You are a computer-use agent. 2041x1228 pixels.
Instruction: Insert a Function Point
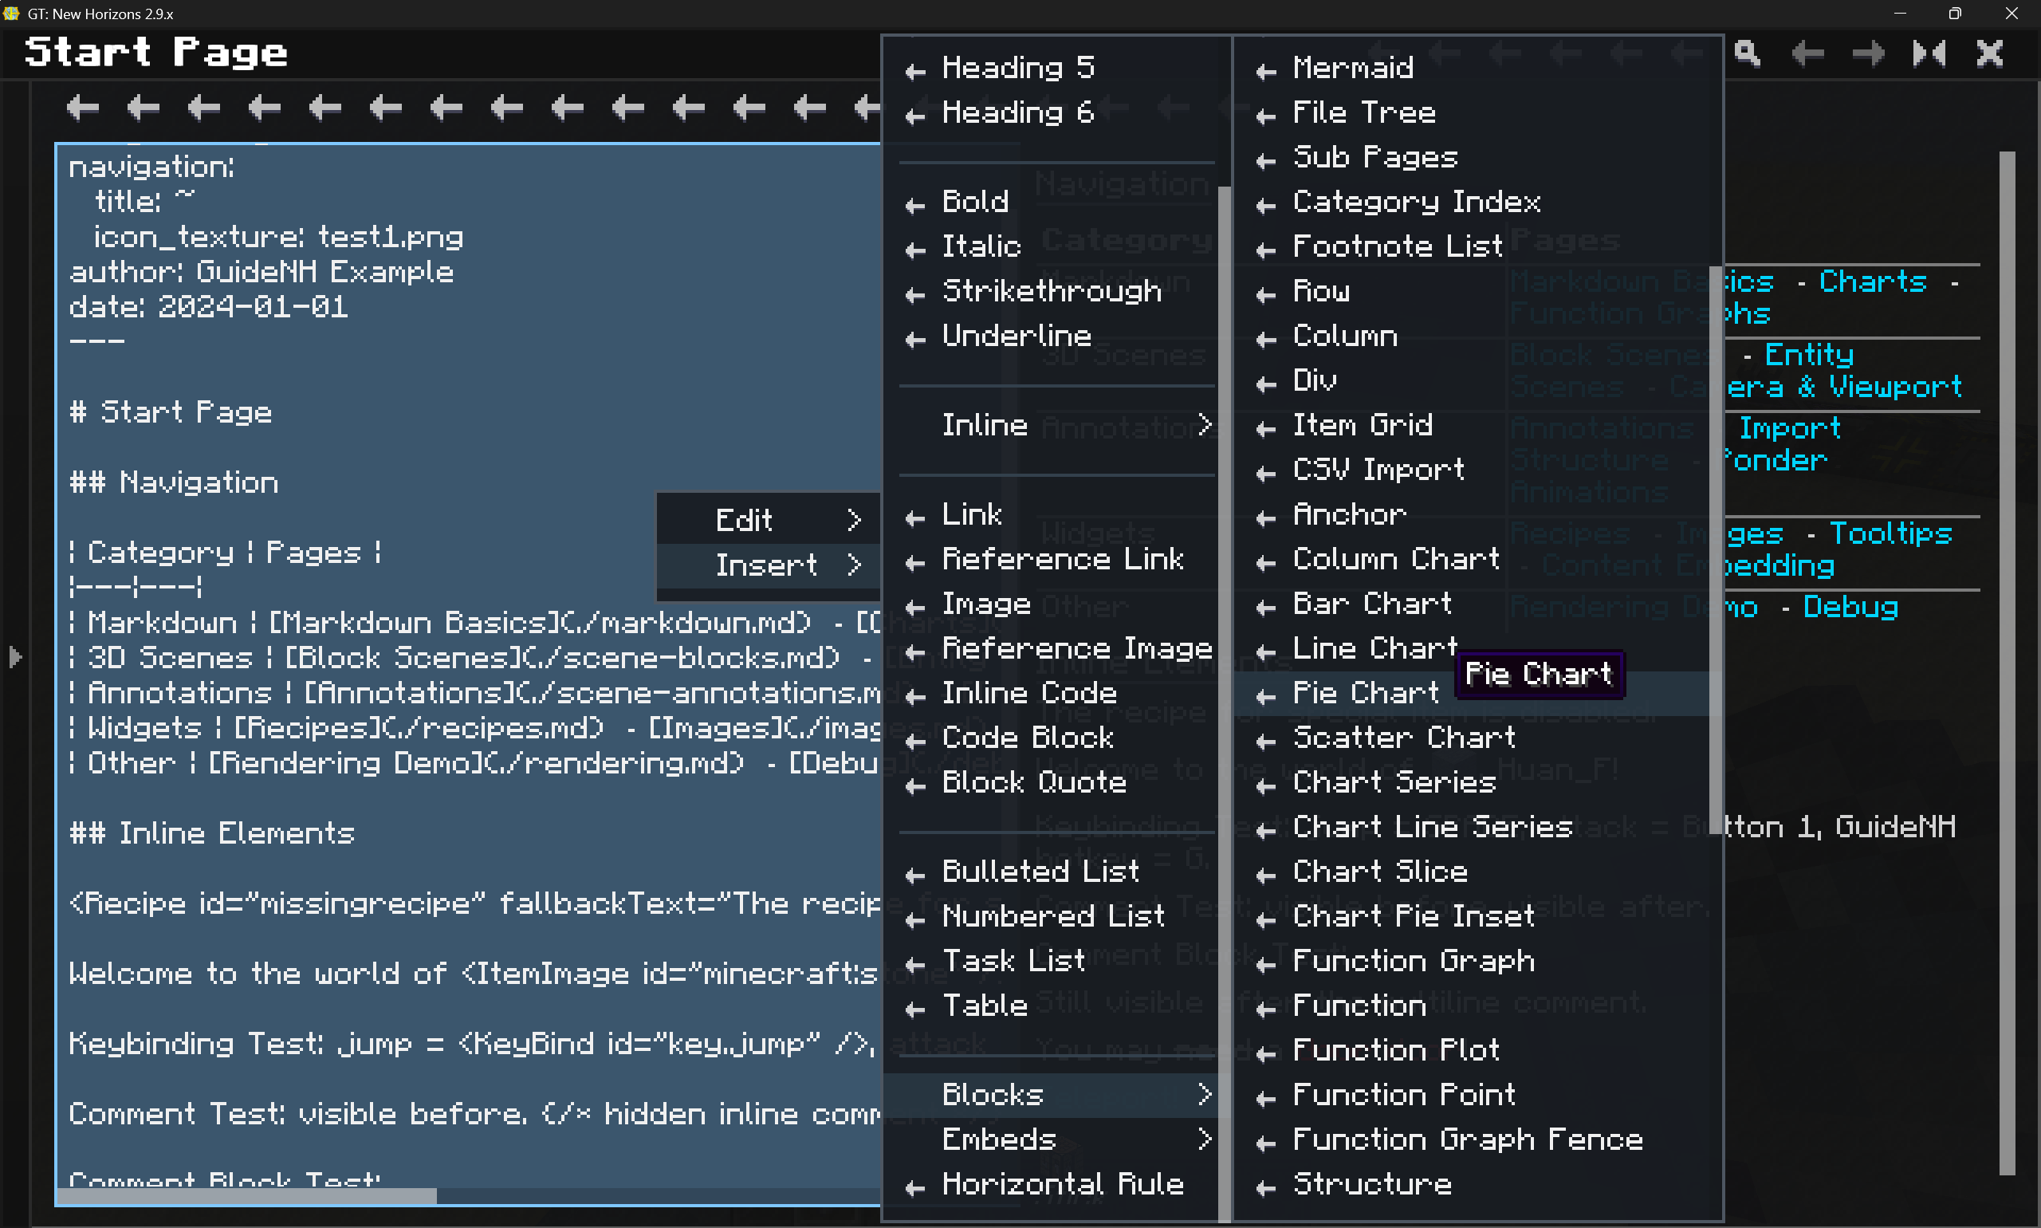tap(1472, 1095)
